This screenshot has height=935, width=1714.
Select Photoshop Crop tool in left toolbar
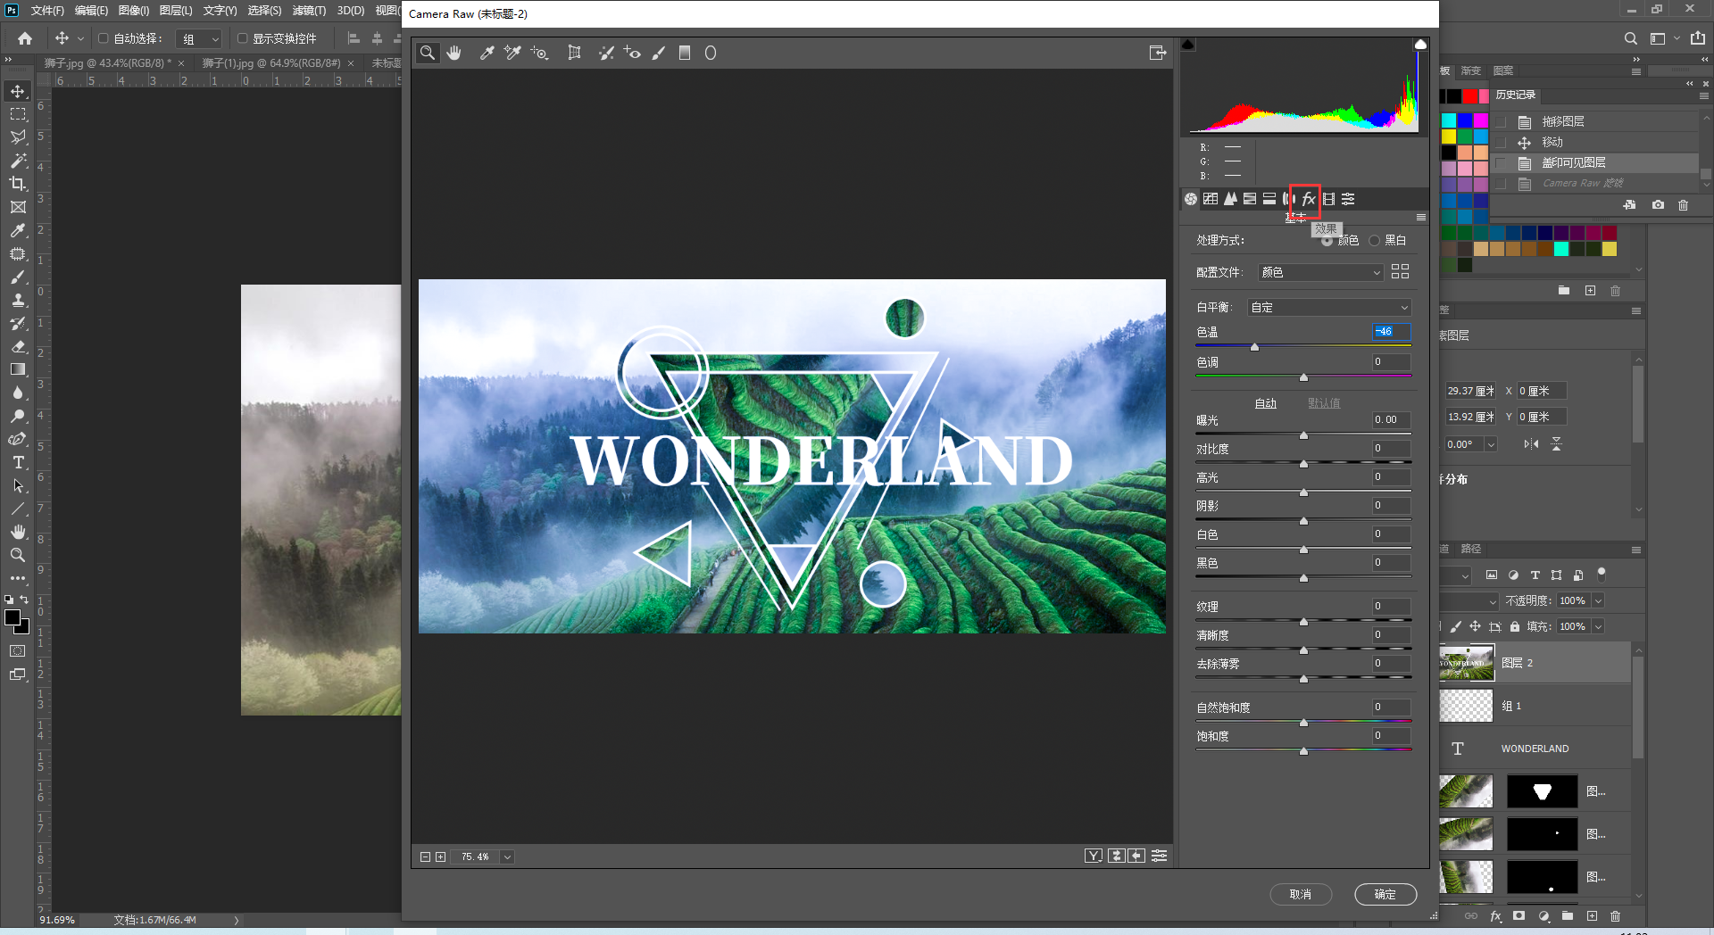coord(18,184)
